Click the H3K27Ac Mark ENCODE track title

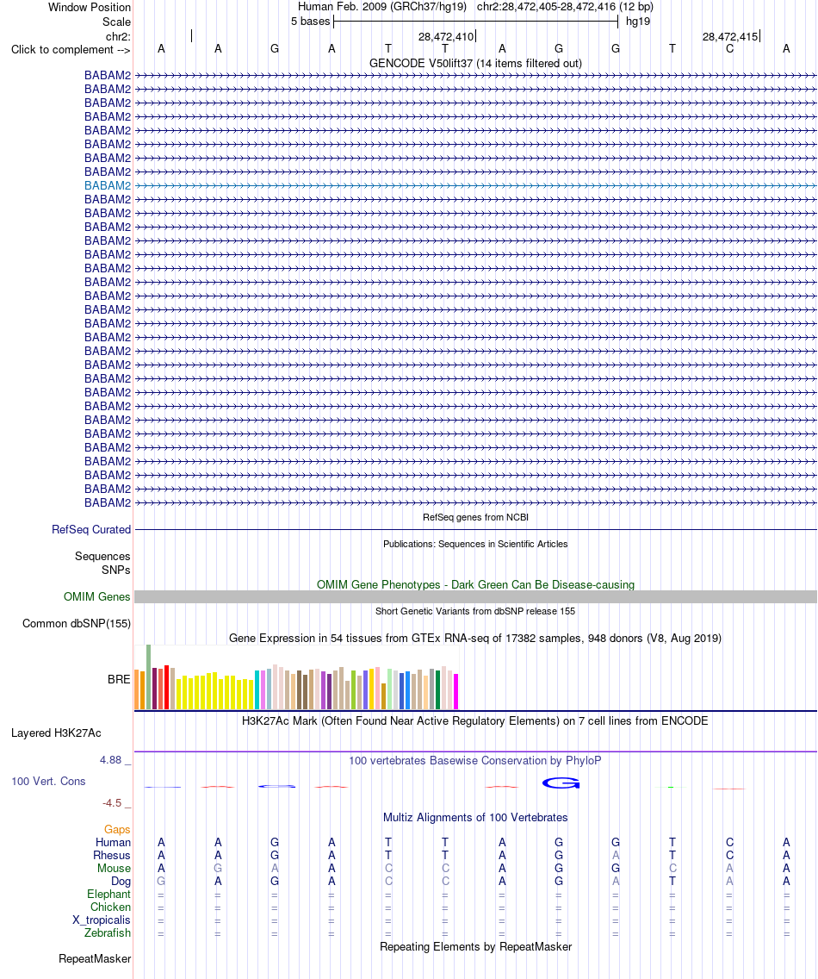475,721
